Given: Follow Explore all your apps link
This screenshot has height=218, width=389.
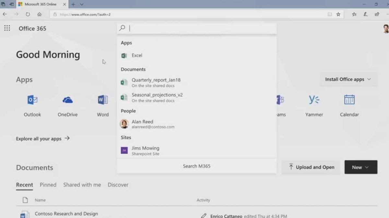Looking at the screenshot, I should [x=43, y=139].
